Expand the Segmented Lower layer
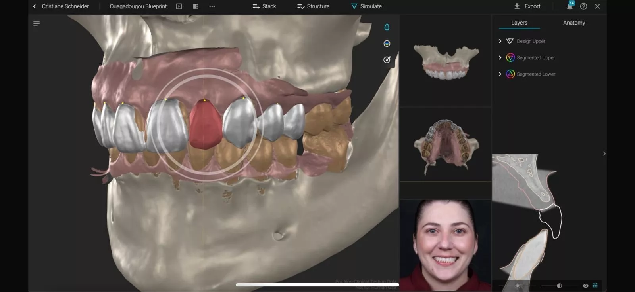The image size is (635, 292). pos(500,74)
